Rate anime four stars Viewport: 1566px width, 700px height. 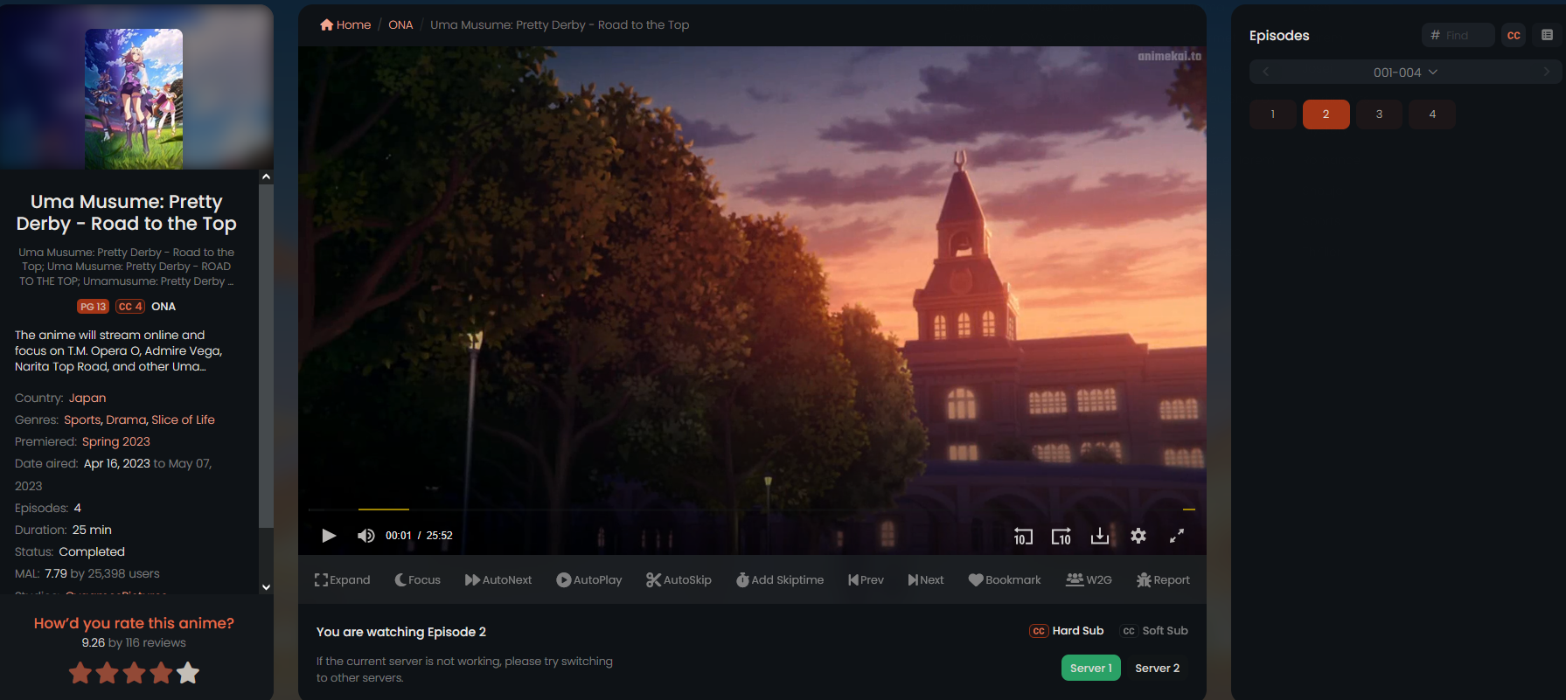[x=162, y=673]
